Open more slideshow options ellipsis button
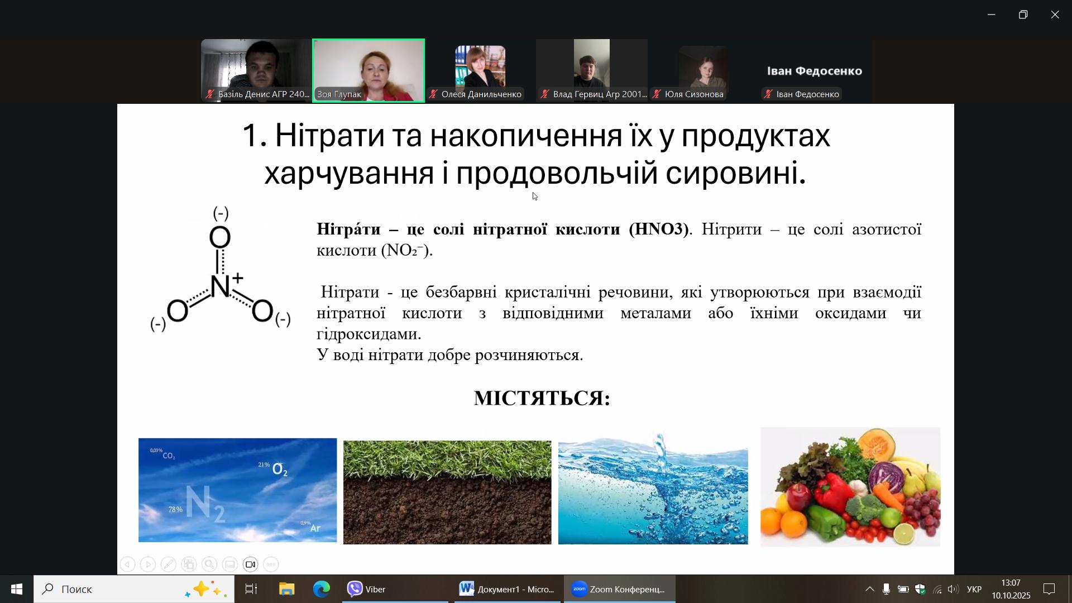Image resolution: width=1072 pixels, height=603 pixels. [x=271, y=564]
